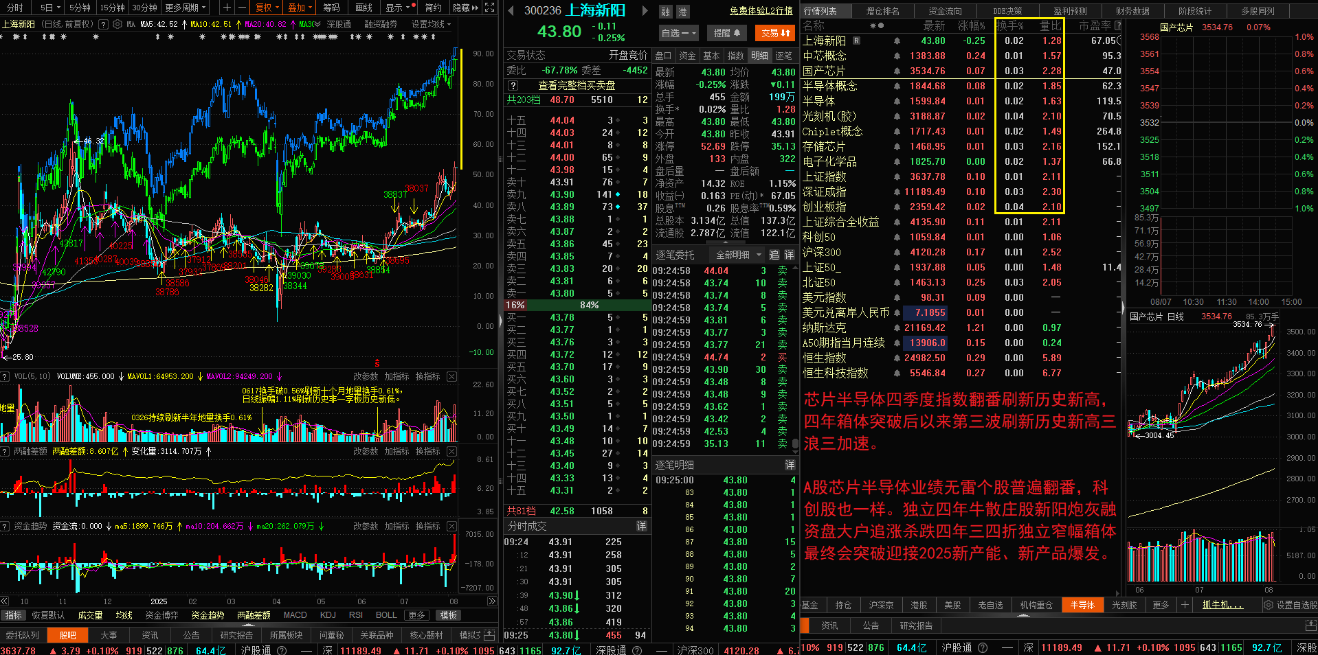The width and height of the screenshot is (1318, 655).
Task: Open 详 details for 逐笔明细 panel
Action: 790,465
